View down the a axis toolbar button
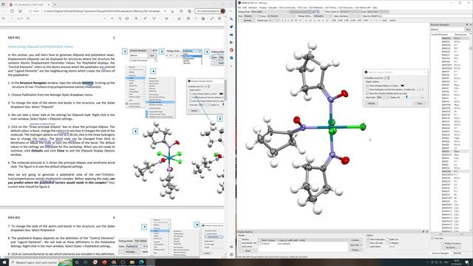Viewport: 473px width, 266px height. (282, 20)
